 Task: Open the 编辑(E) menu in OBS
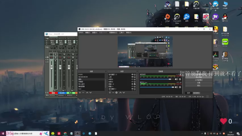(88, 33)
